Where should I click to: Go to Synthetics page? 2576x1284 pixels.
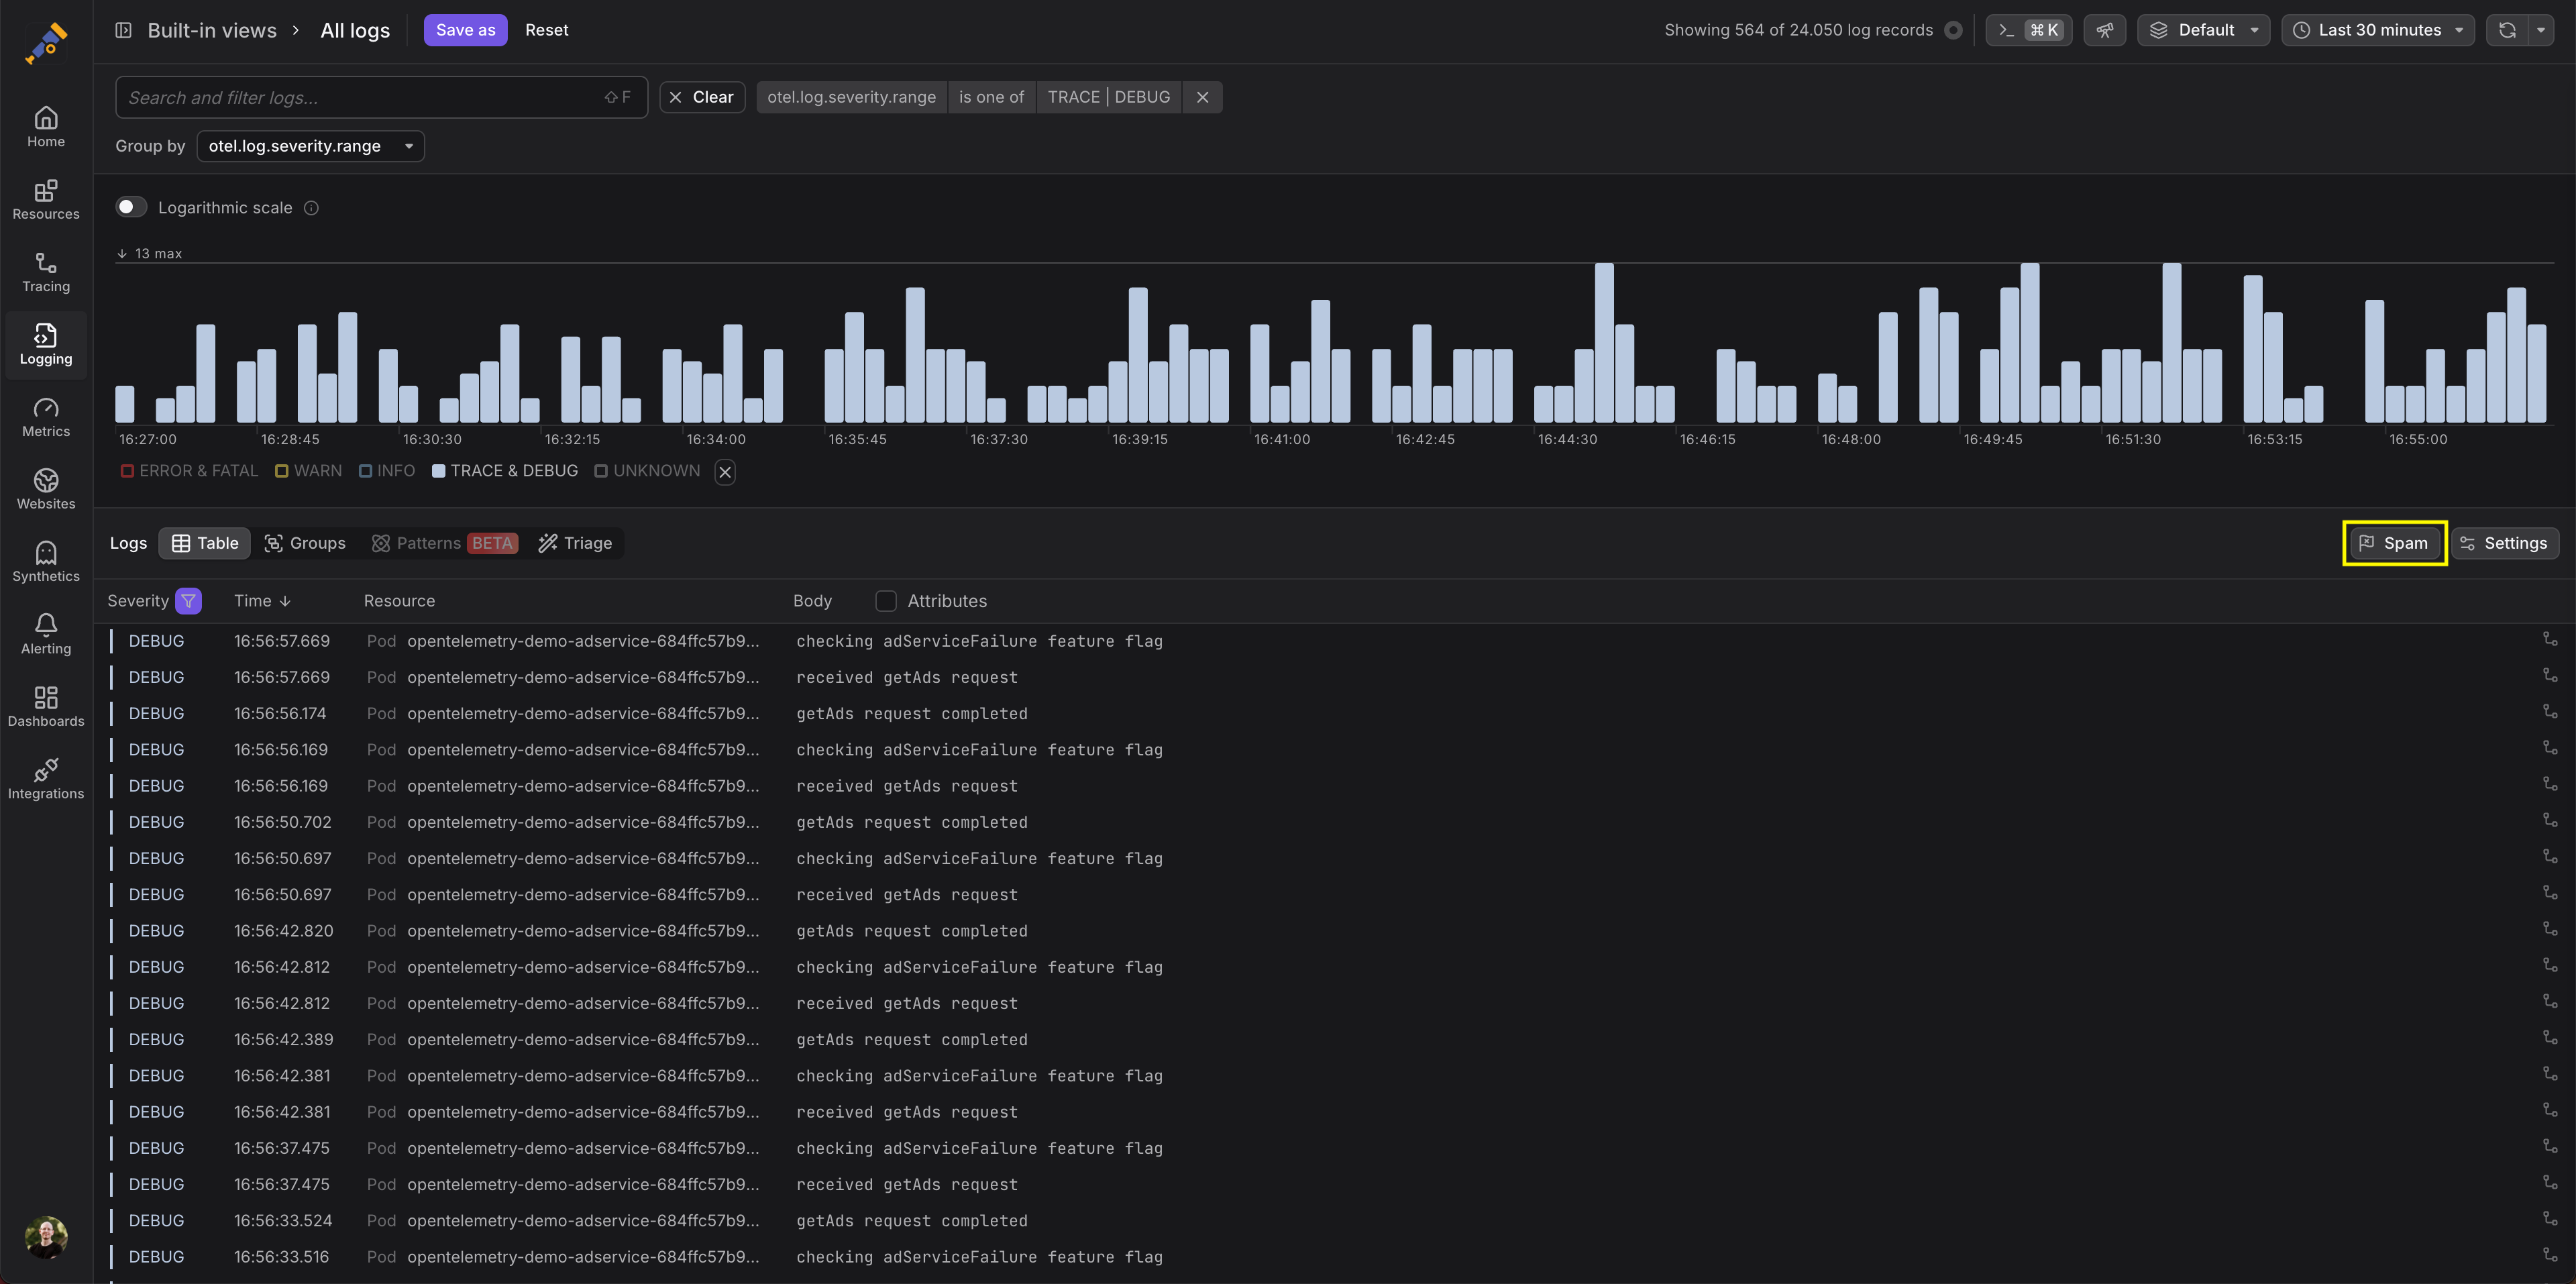[46, 562]
